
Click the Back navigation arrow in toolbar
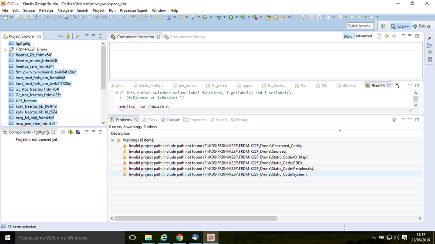coord(360,17)
